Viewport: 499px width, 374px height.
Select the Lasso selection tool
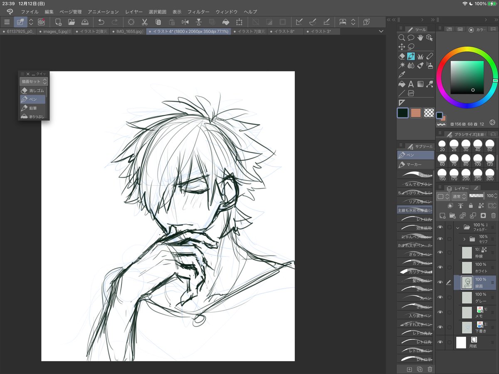[411, 47]
